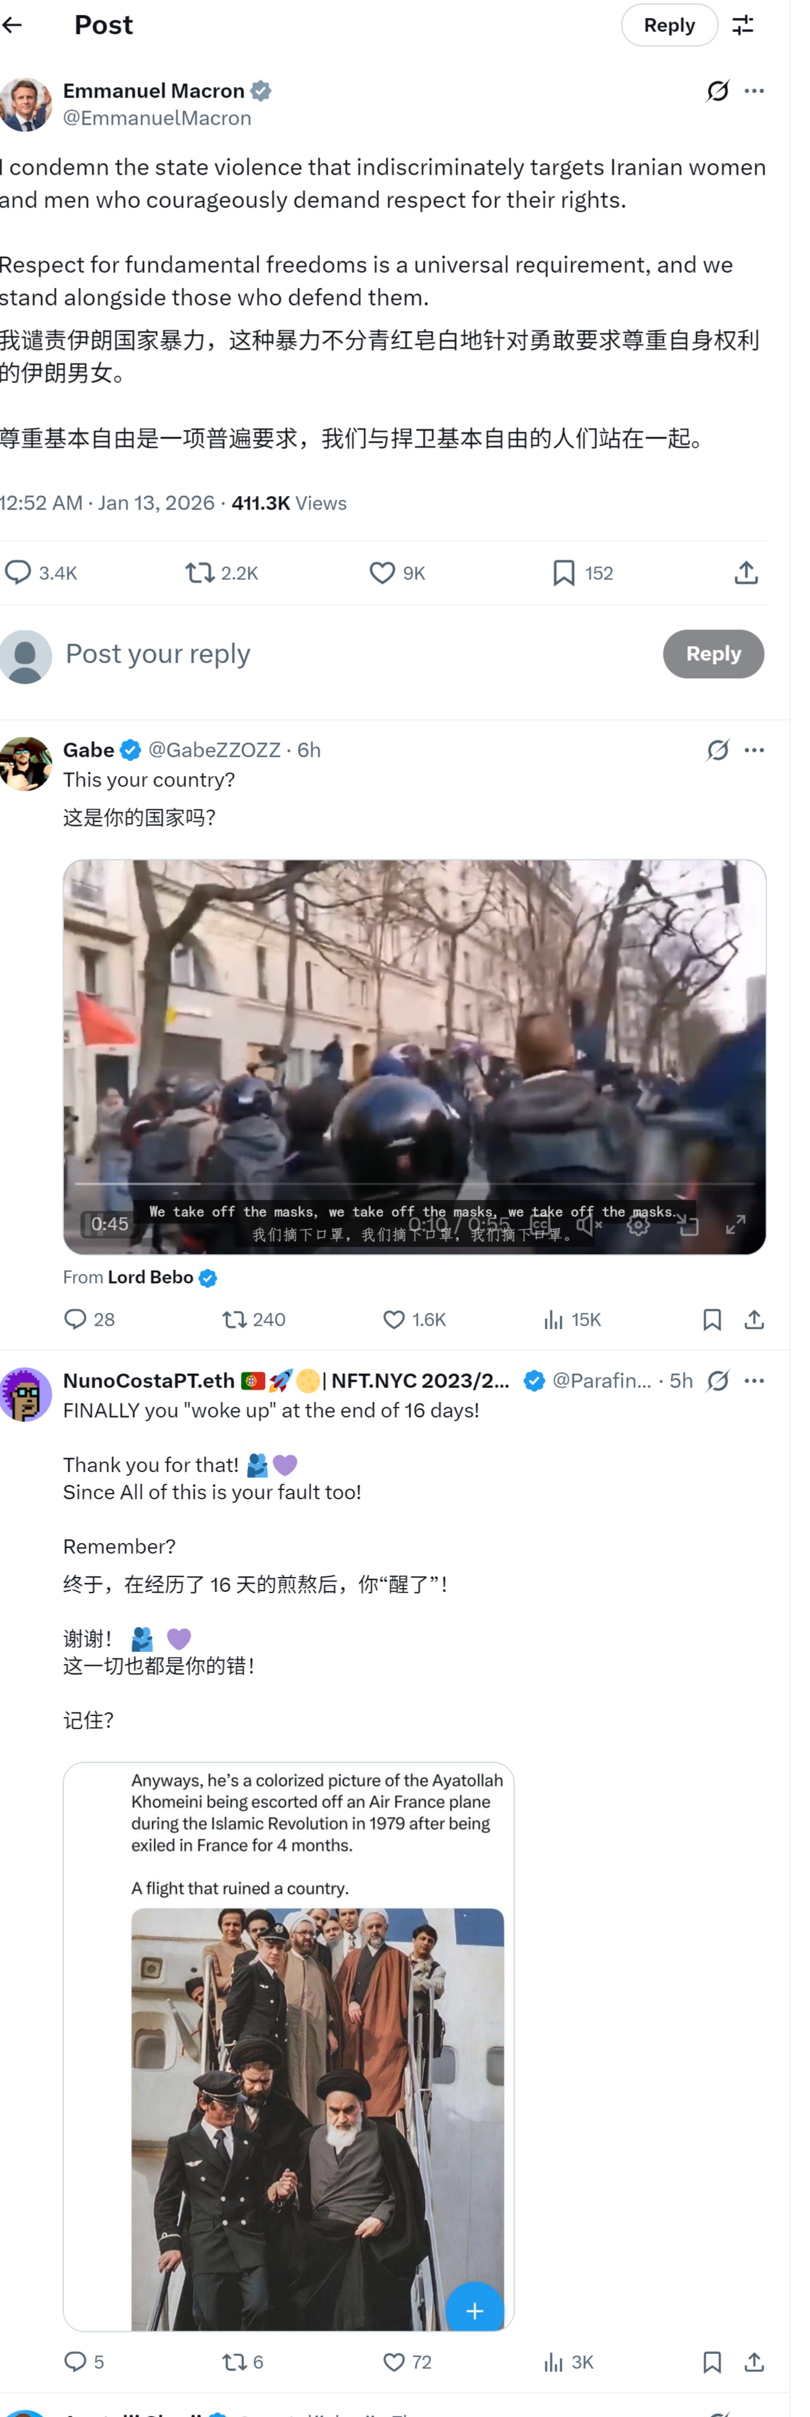Bookmark Macron's post with 152 bookmarks
The height and width of the screenshot is (2417, 810).
coord(583,573)
